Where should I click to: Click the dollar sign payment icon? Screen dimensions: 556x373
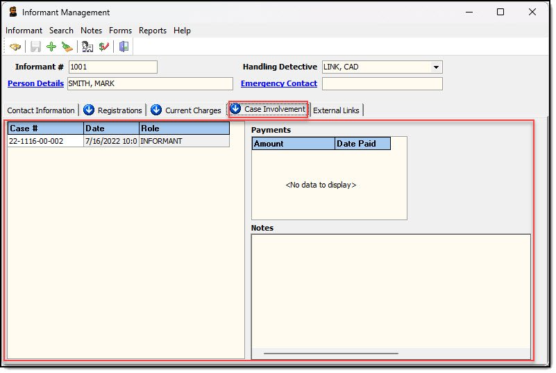point(103,47)
